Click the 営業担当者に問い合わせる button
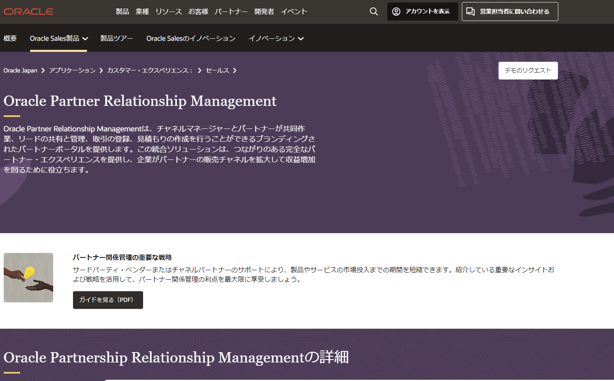Image resolution: width=614 pixels, height=381 pixels. (510, 12)
